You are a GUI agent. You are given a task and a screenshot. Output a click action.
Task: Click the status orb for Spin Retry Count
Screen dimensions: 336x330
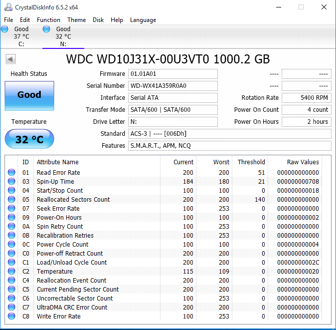click(x=11, y=226)
